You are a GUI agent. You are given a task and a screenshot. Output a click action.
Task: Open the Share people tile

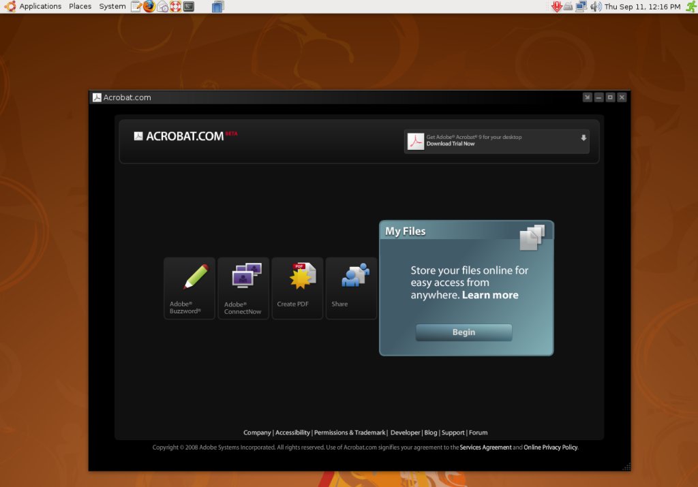click(351, 288)
